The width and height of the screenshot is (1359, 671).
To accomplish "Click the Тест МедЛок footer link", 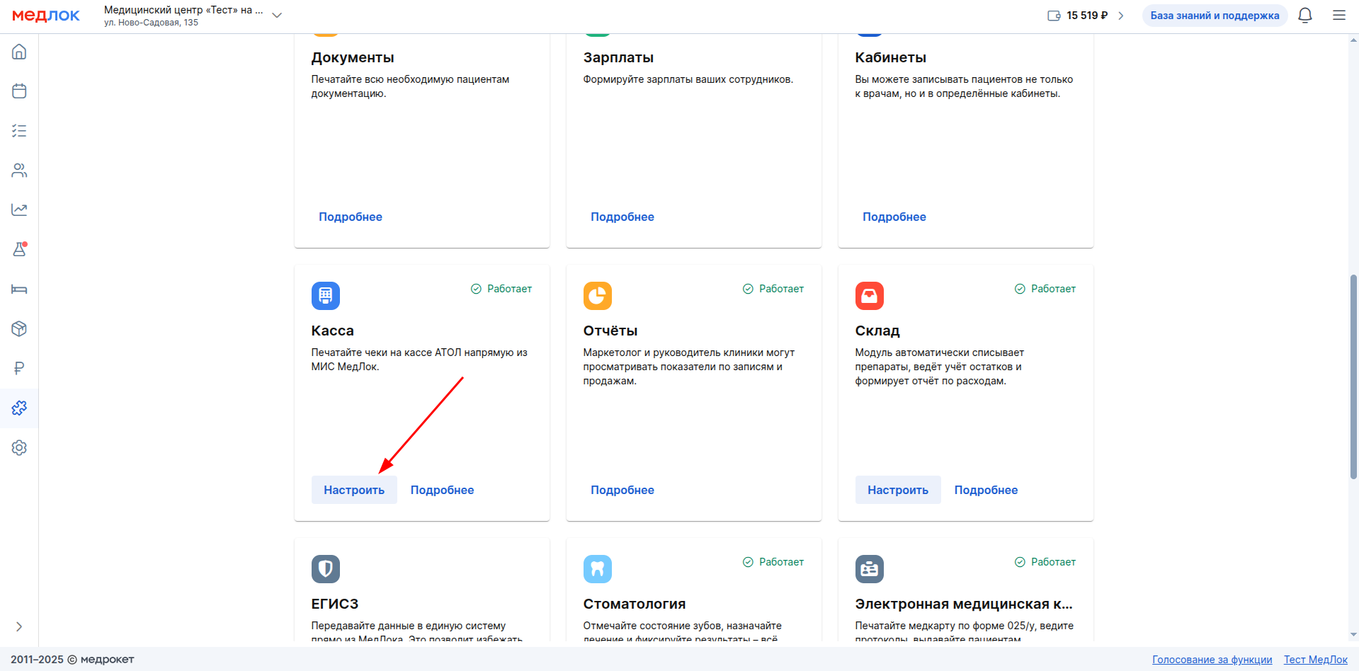I will (1315, 660).
